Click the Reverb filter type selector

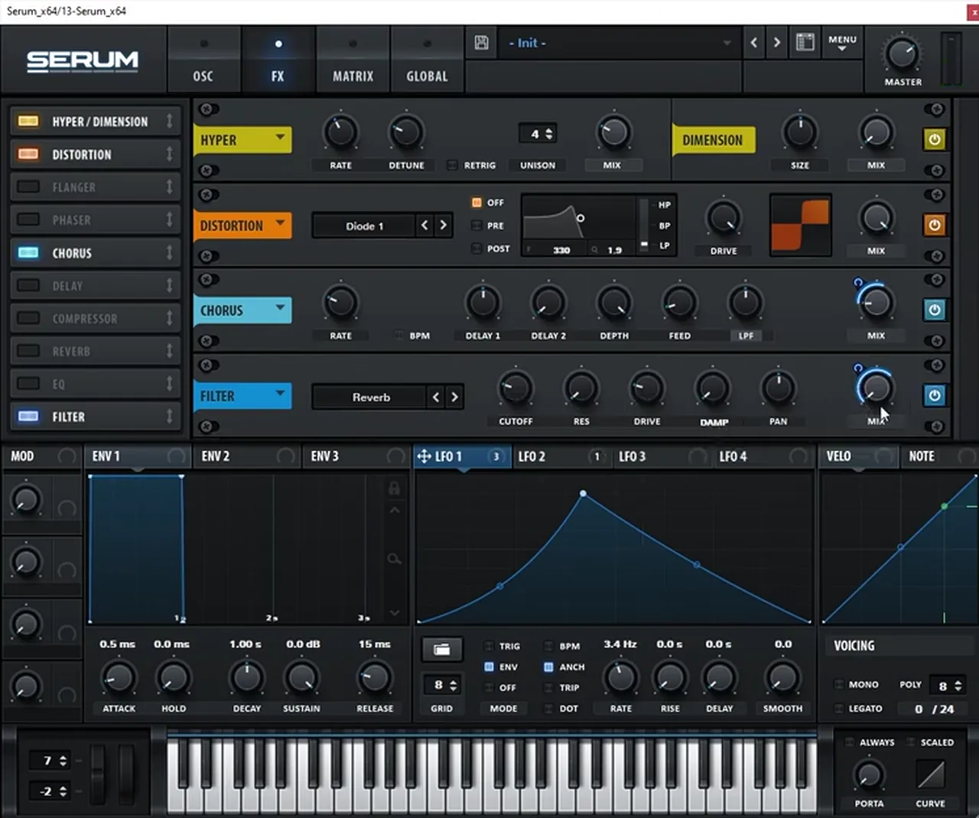click(371, 397)
